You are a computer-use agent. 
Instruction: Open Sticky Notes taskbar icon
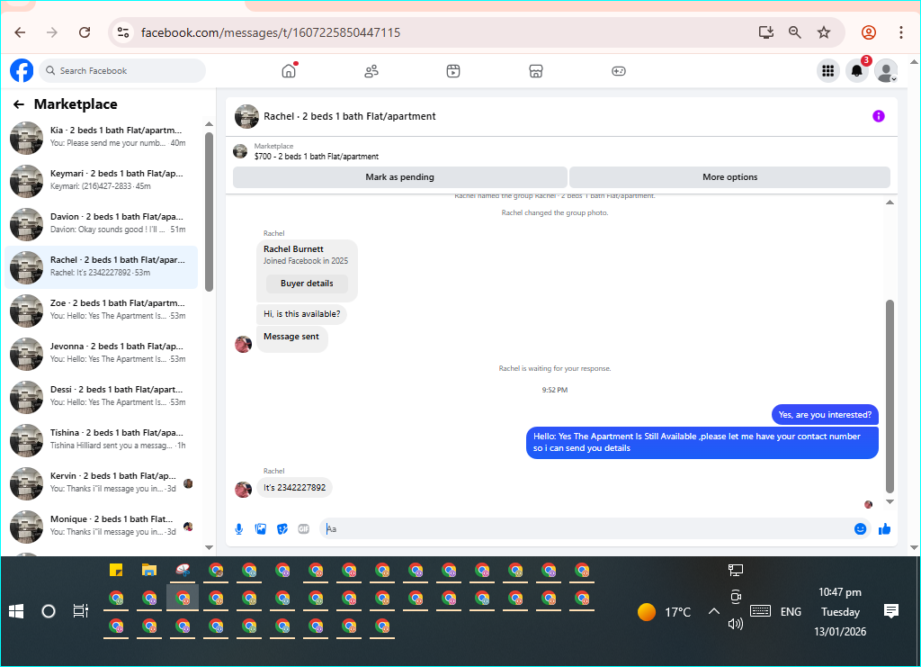point(116,570)
